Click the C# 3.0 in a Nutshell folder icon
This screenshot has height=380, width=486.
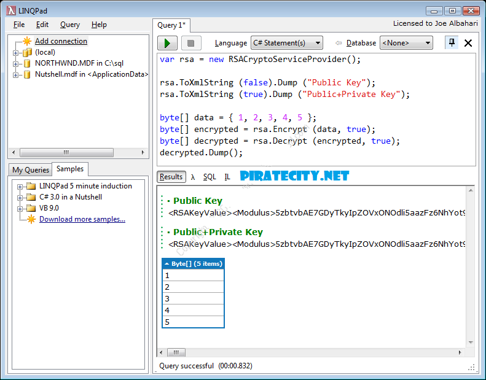click(x=31, y=197)
